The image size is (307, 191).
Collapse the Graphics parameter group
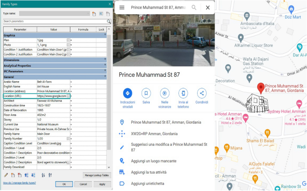tap(105, 35)
